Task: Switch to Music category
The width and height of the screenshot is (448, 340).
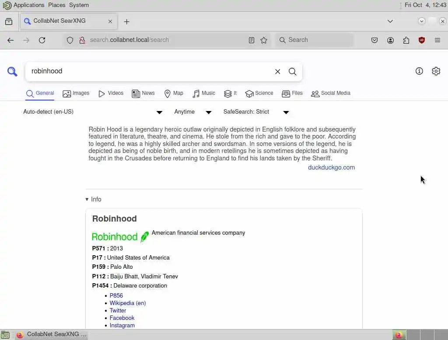Action: tap(204, 94)
